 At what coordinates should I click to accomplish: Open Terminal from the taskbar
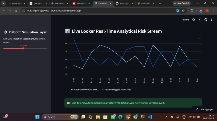(x=143, y=117)
